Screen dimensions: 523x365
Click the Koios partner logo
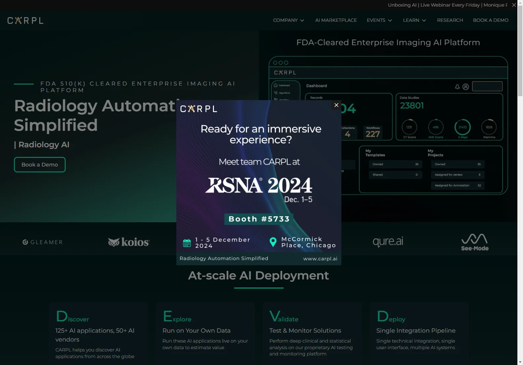[x=129, y=242]
